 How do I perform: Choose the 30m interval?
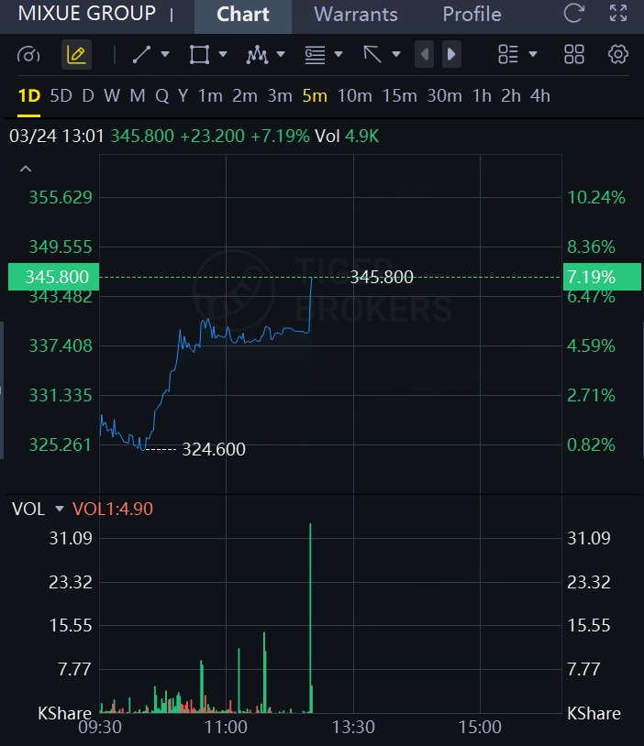point(444,96)
